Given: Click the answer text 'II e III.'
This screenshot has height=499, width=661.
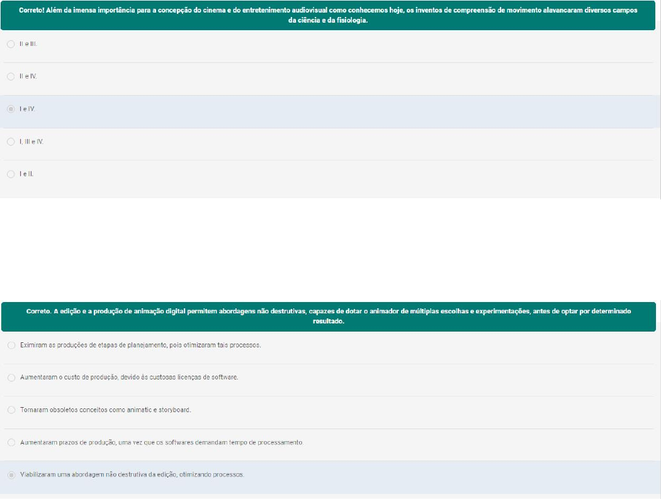Looking at the screenshot, I should (28, 44).
